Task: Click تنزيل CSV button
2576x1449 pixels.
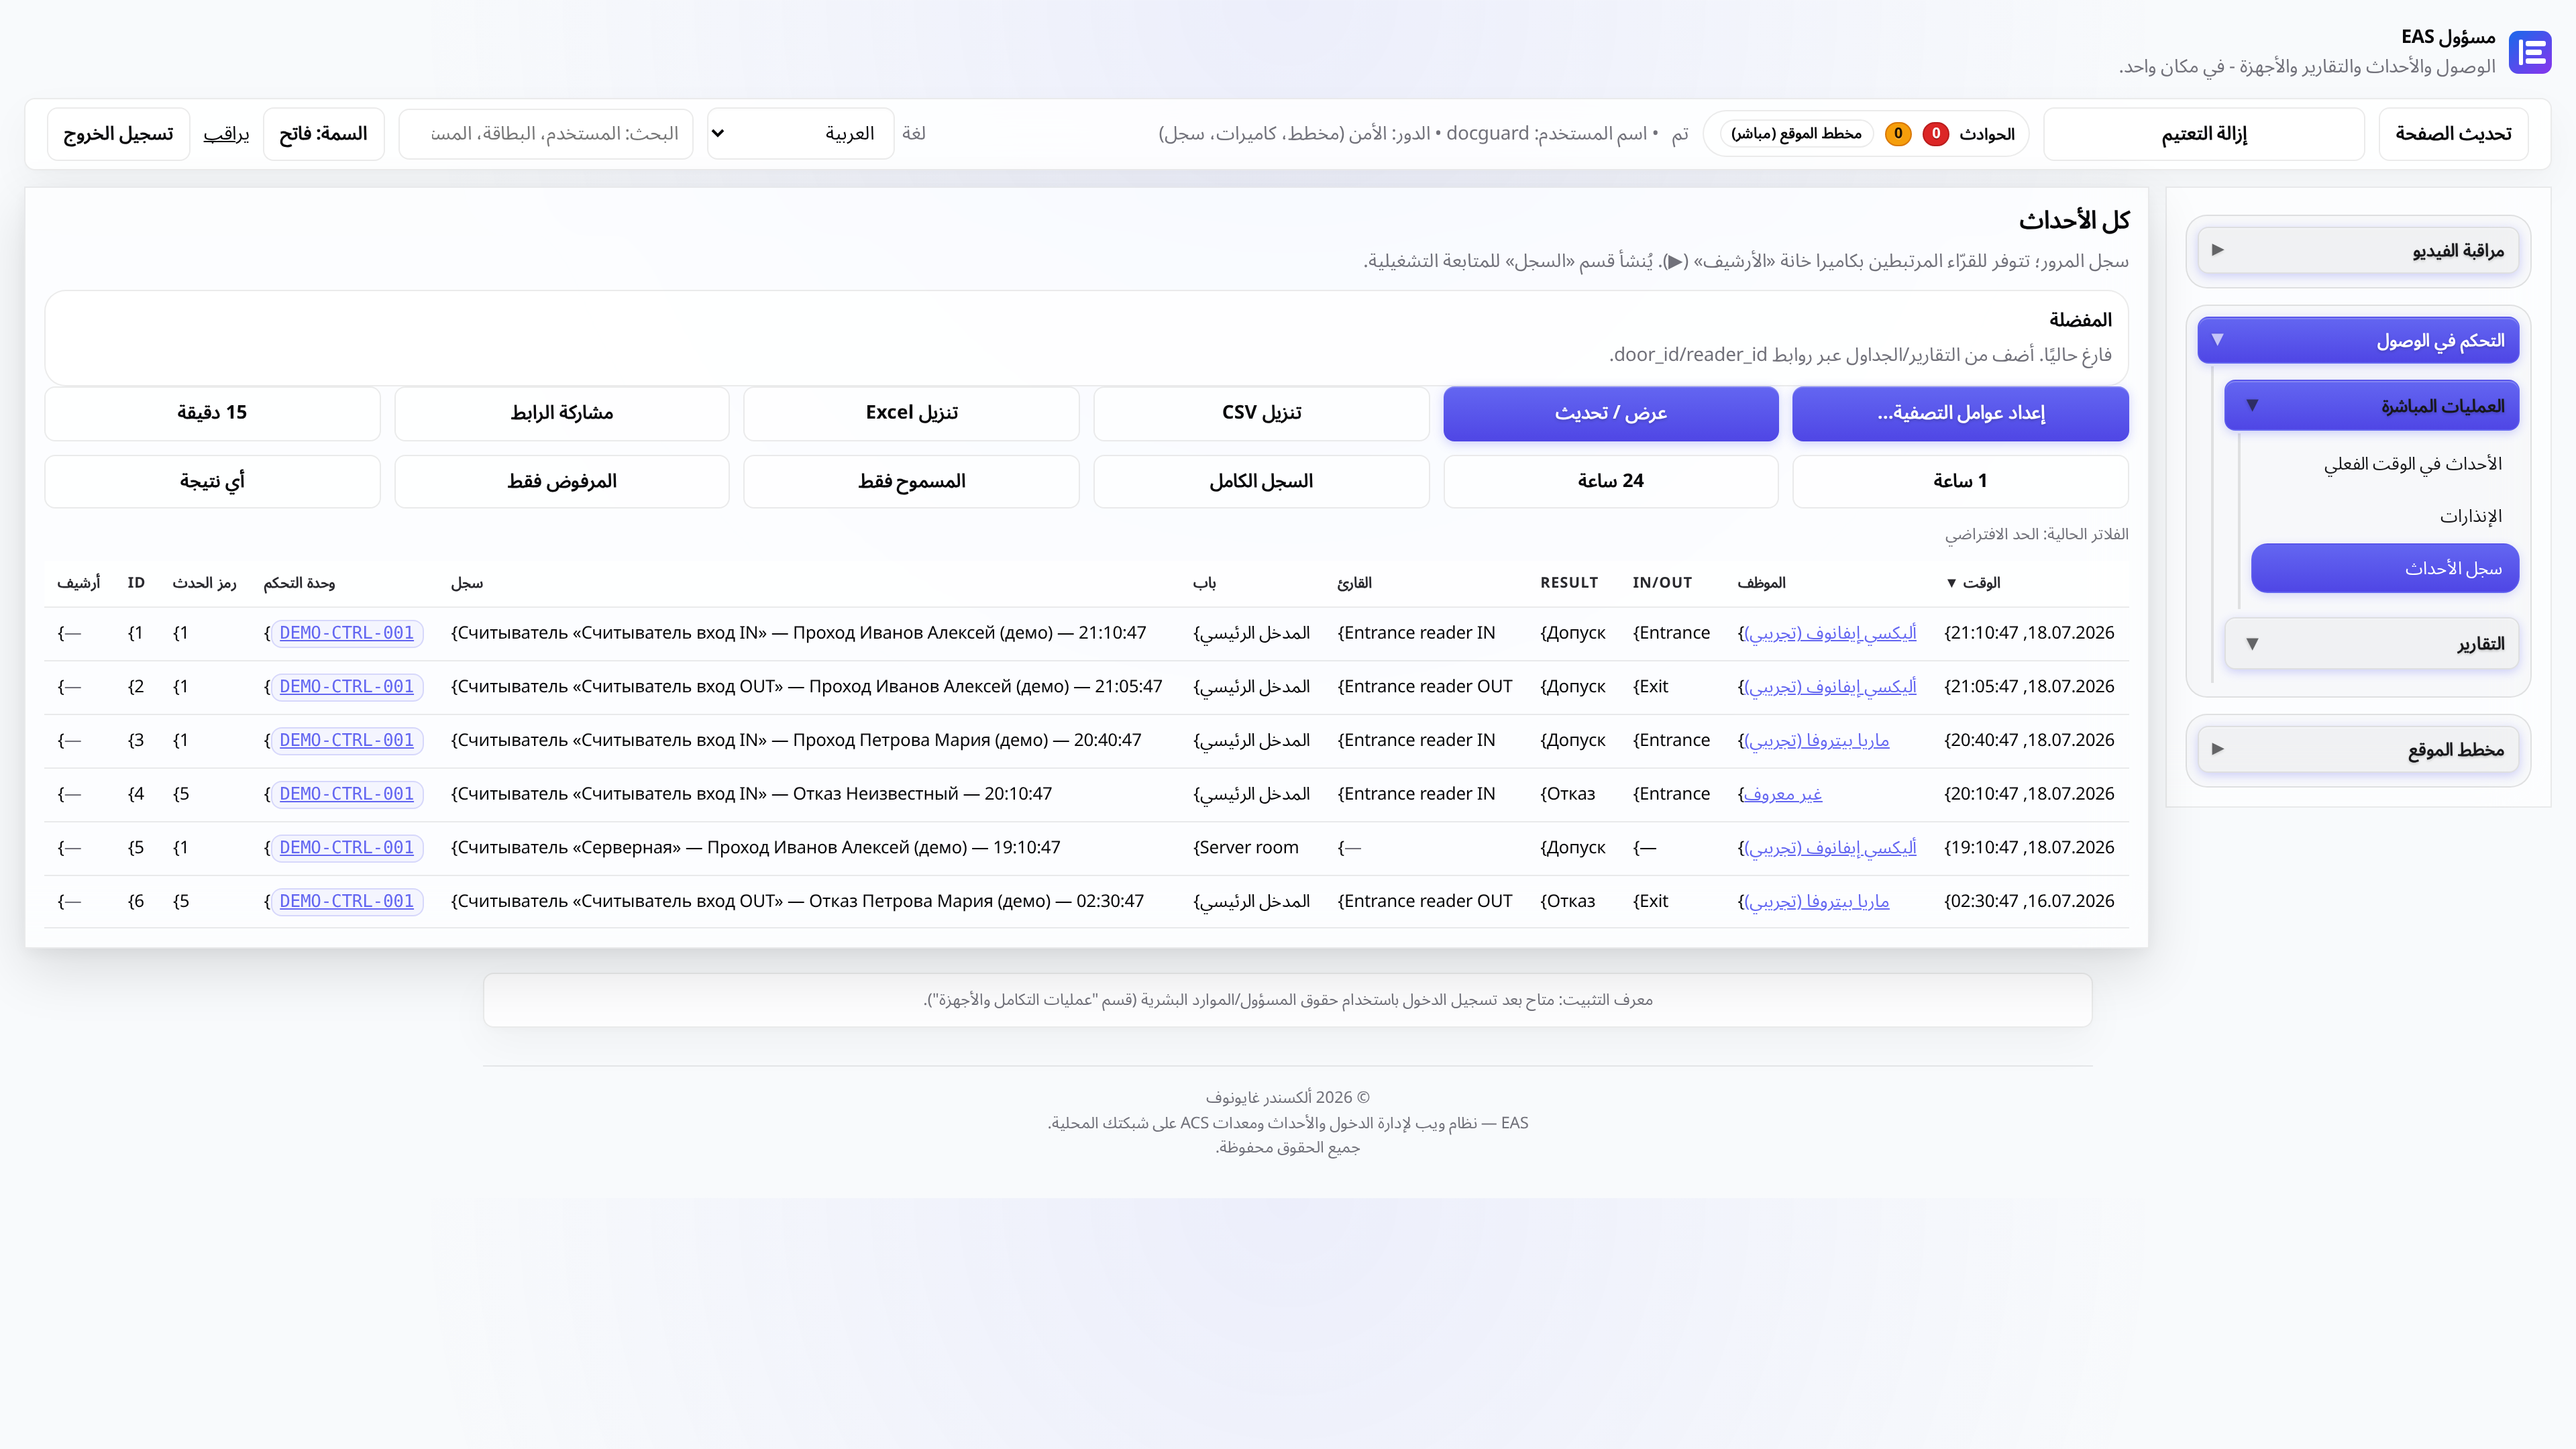Action: pyautogui.click(x=1261, y=413)
